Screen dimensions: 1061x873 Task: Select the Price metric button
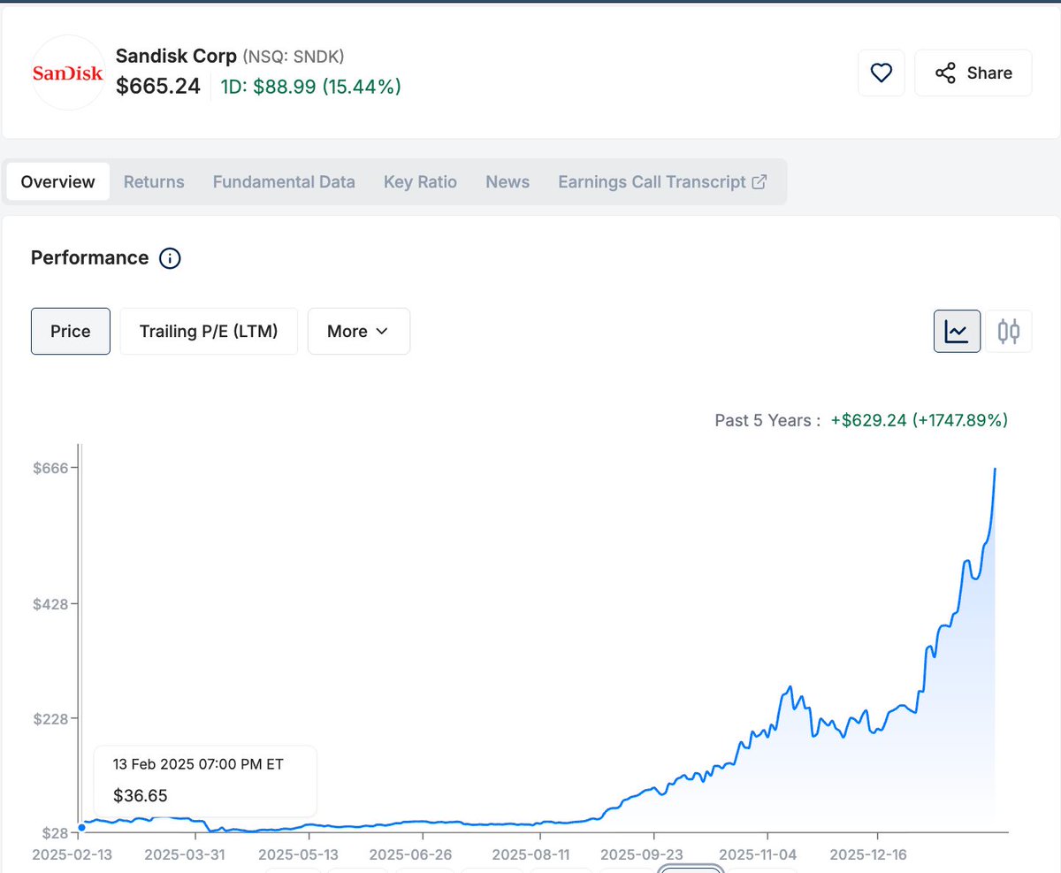click(71, 331)
